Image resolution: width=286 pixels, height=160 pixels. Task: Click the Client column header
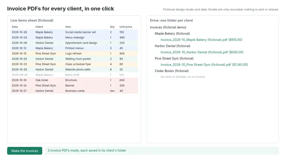click(39, 27)
